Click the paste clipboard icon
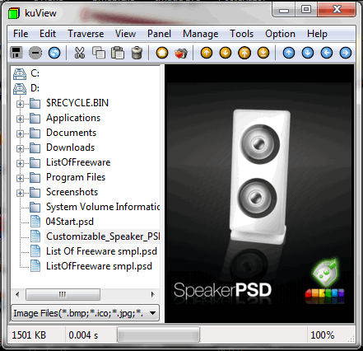Screen dimensions: 363x351 [x=118, y=53]
